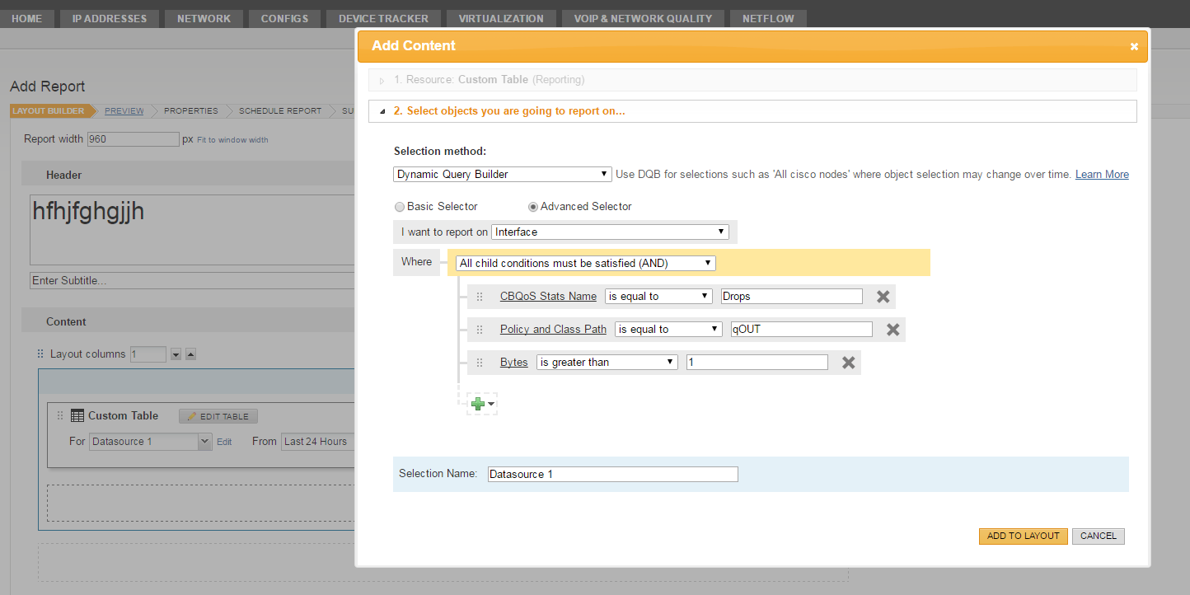Image resolution: width=1190 pixels, height=595 pixels.
Task: Click the Custom Table drag handle
Action: point(60,416)
